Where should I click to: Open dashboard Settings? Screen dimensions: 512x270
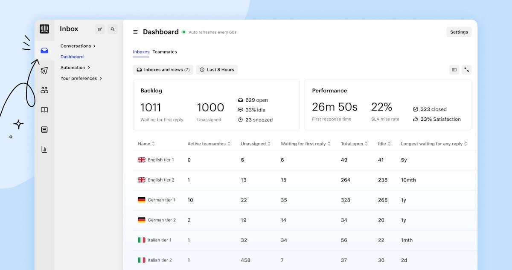click(x=459, y=31)
